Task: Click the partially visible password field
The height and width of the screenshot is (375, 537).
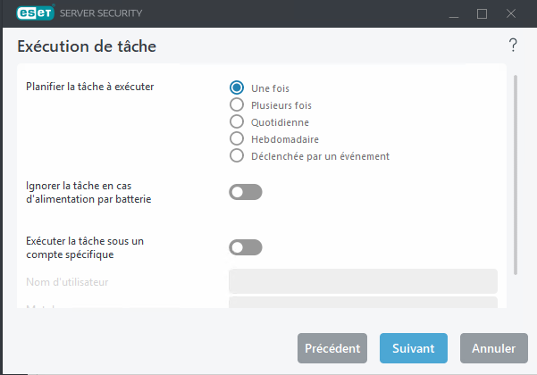Action: click(363, 303)
